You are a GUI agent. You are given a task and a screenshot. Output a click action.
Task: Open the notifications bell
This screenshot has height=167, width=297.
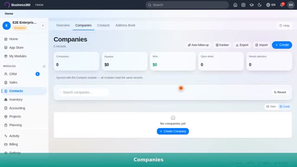coord(282,5)
